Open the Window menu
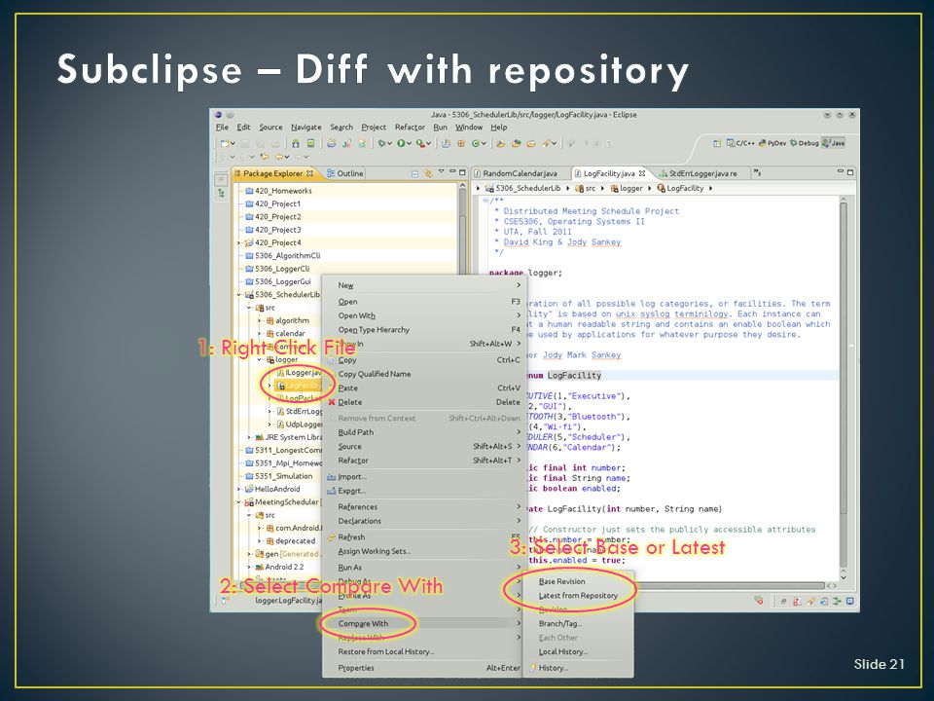 (469, 127)
